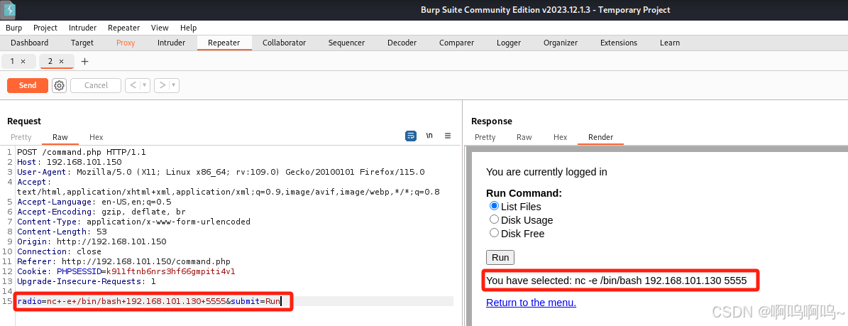Click the Connection: close header line
Image resolution: width=848 pixels, height=326 pixels.
click(59, 251)
